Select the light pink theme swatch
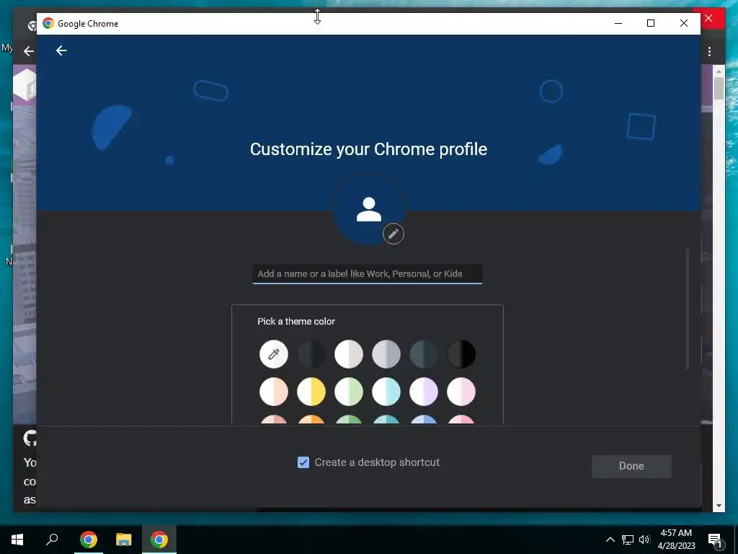 [x=461, y=392]
